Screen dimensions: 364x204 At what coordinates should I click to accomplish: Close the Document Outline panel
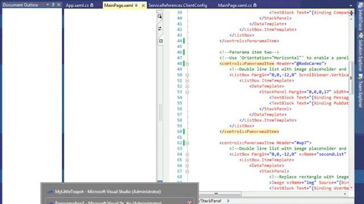[59, 5]
